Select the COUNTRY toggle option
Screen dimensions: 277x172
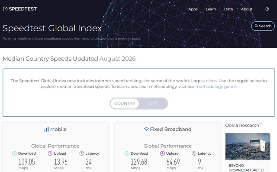[125, 104]
